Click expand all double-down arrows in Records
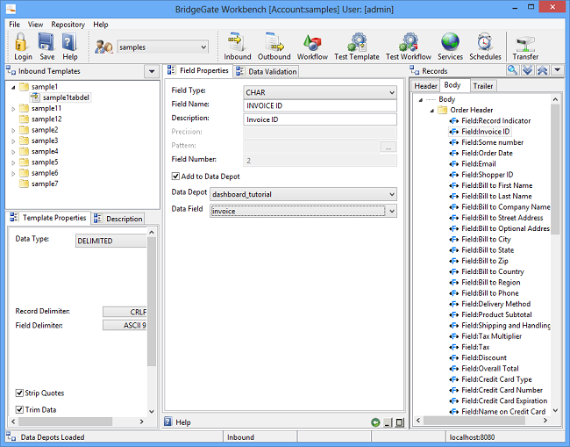Image resolution: width=570 pixels, height=447 pixels. [527, 70]
